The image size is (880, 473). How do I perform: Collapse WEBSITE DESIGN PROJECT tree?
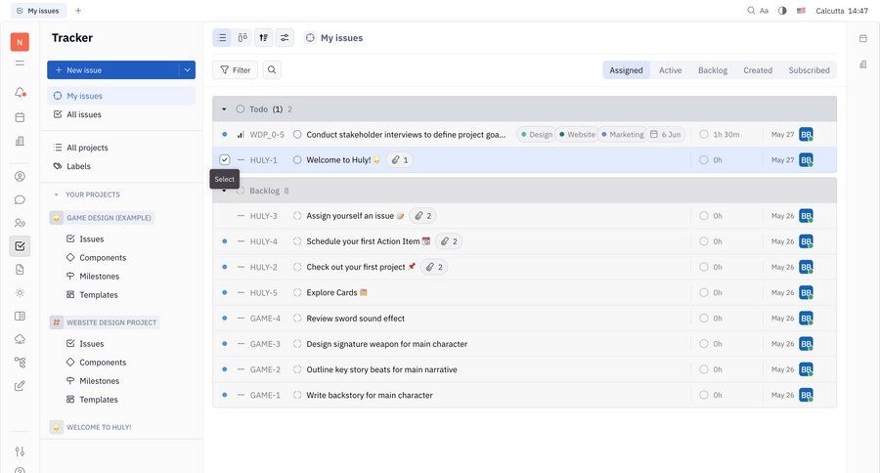coord(105,322)
